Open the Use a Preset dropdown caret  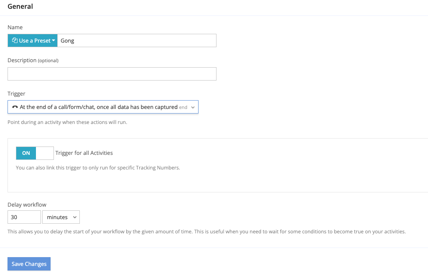54,41
